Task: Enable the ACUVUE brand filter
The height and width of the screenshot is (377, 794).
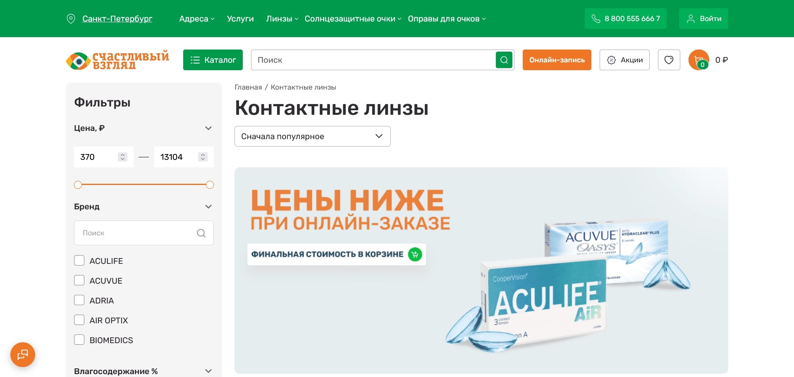Action: tap(79, 280)
